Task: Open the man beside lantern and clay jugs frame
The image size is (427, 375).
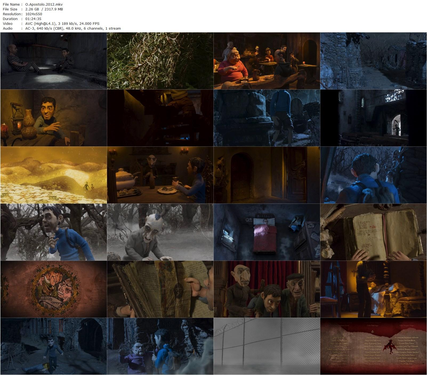Action: coord(53,118)
